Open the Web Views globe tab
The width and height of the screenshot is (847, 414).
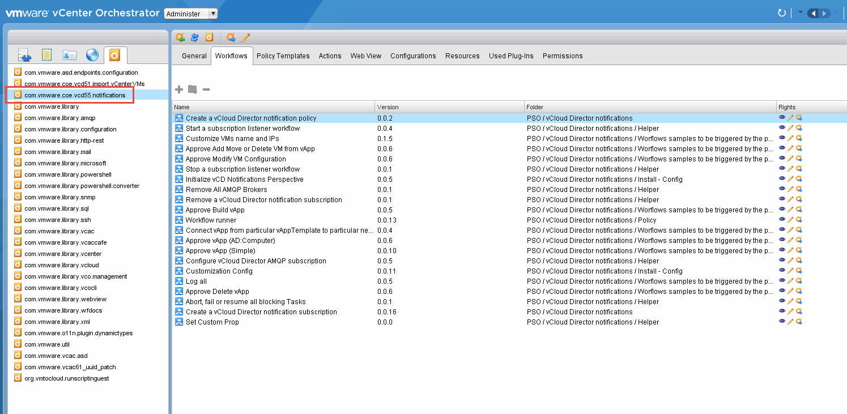(92, 55)
